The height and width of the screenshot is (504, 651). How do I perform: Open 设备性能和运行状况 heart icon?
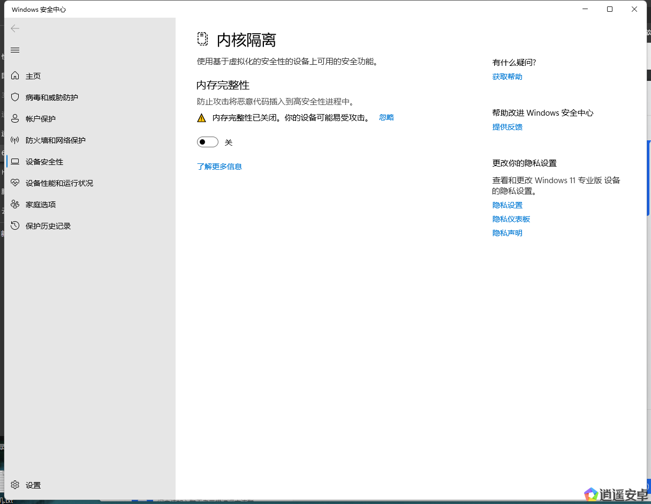coord(15,183)
